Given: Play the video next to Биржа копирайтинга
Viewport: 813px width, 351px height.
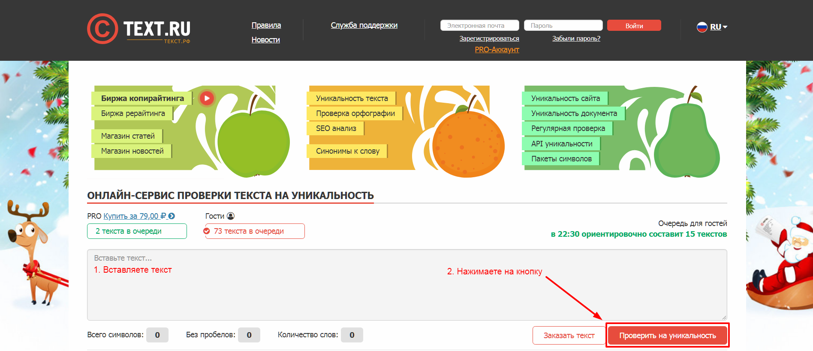Looking at the screenshot, I should [207, 98].
